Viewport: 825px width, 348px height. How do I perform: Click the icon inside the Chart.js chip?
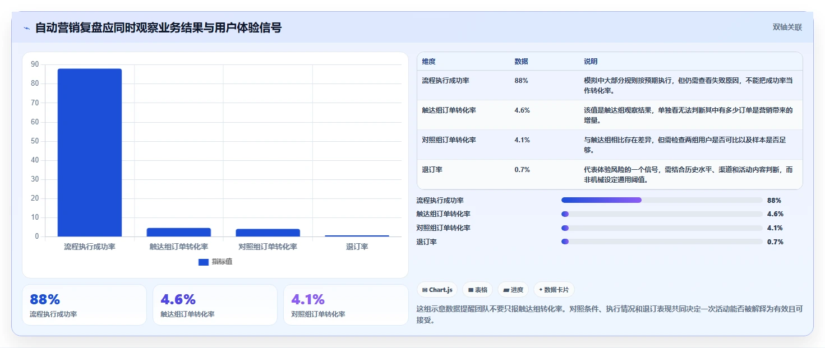425,290
